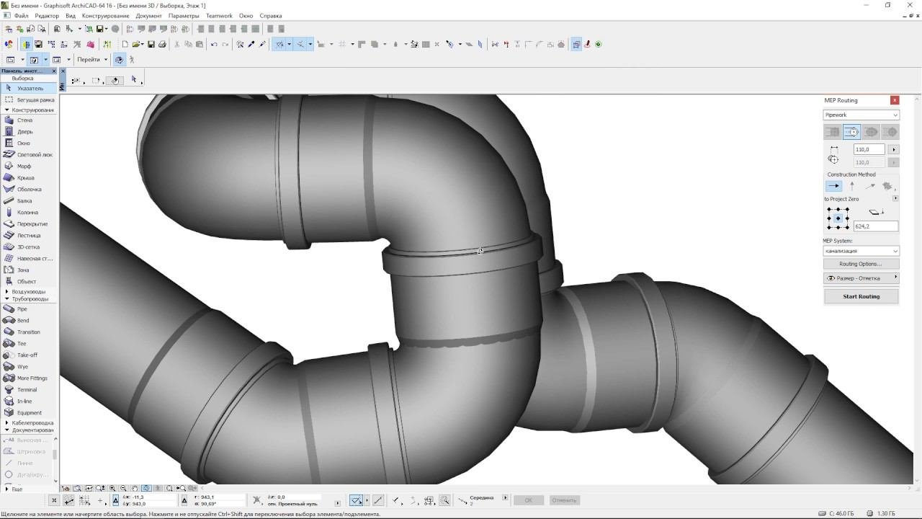Toggle Размер - Отметка eye visibility
The height and width of the screenshot is (519, 922).
coord(831,278)
